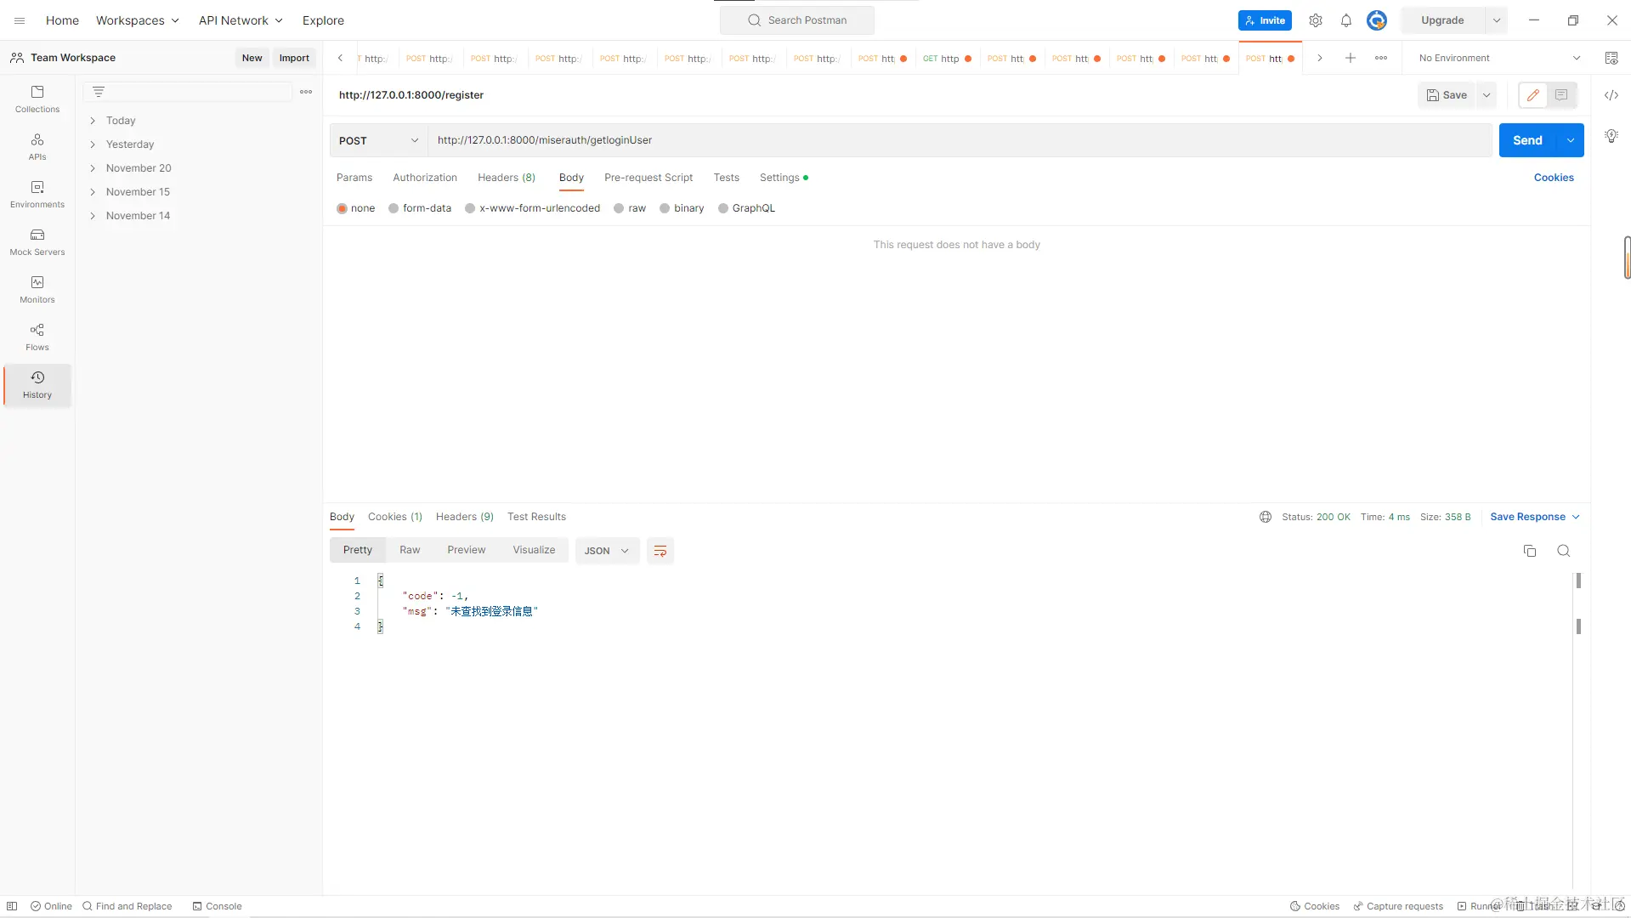Open the Workspaces menu
The width and height of the screenshot is (1631, 918).
tap(137, 20)
